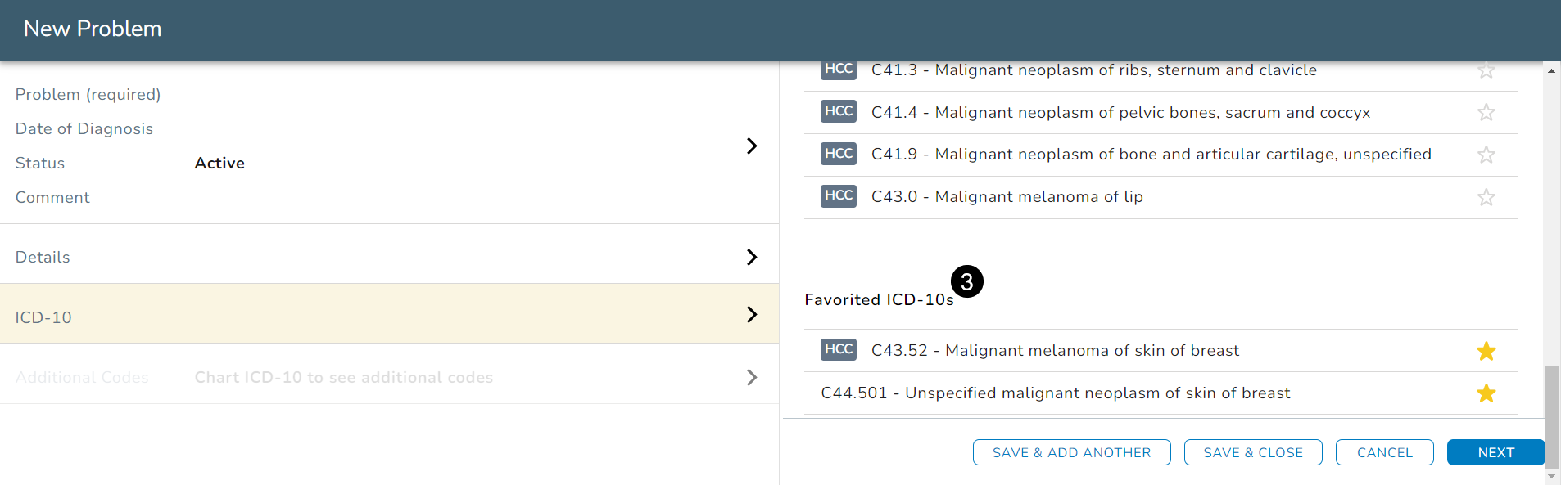Favorite the C41.3 ribs, sternum code star
The image size is (1561, 485).
pos(1486,70)
